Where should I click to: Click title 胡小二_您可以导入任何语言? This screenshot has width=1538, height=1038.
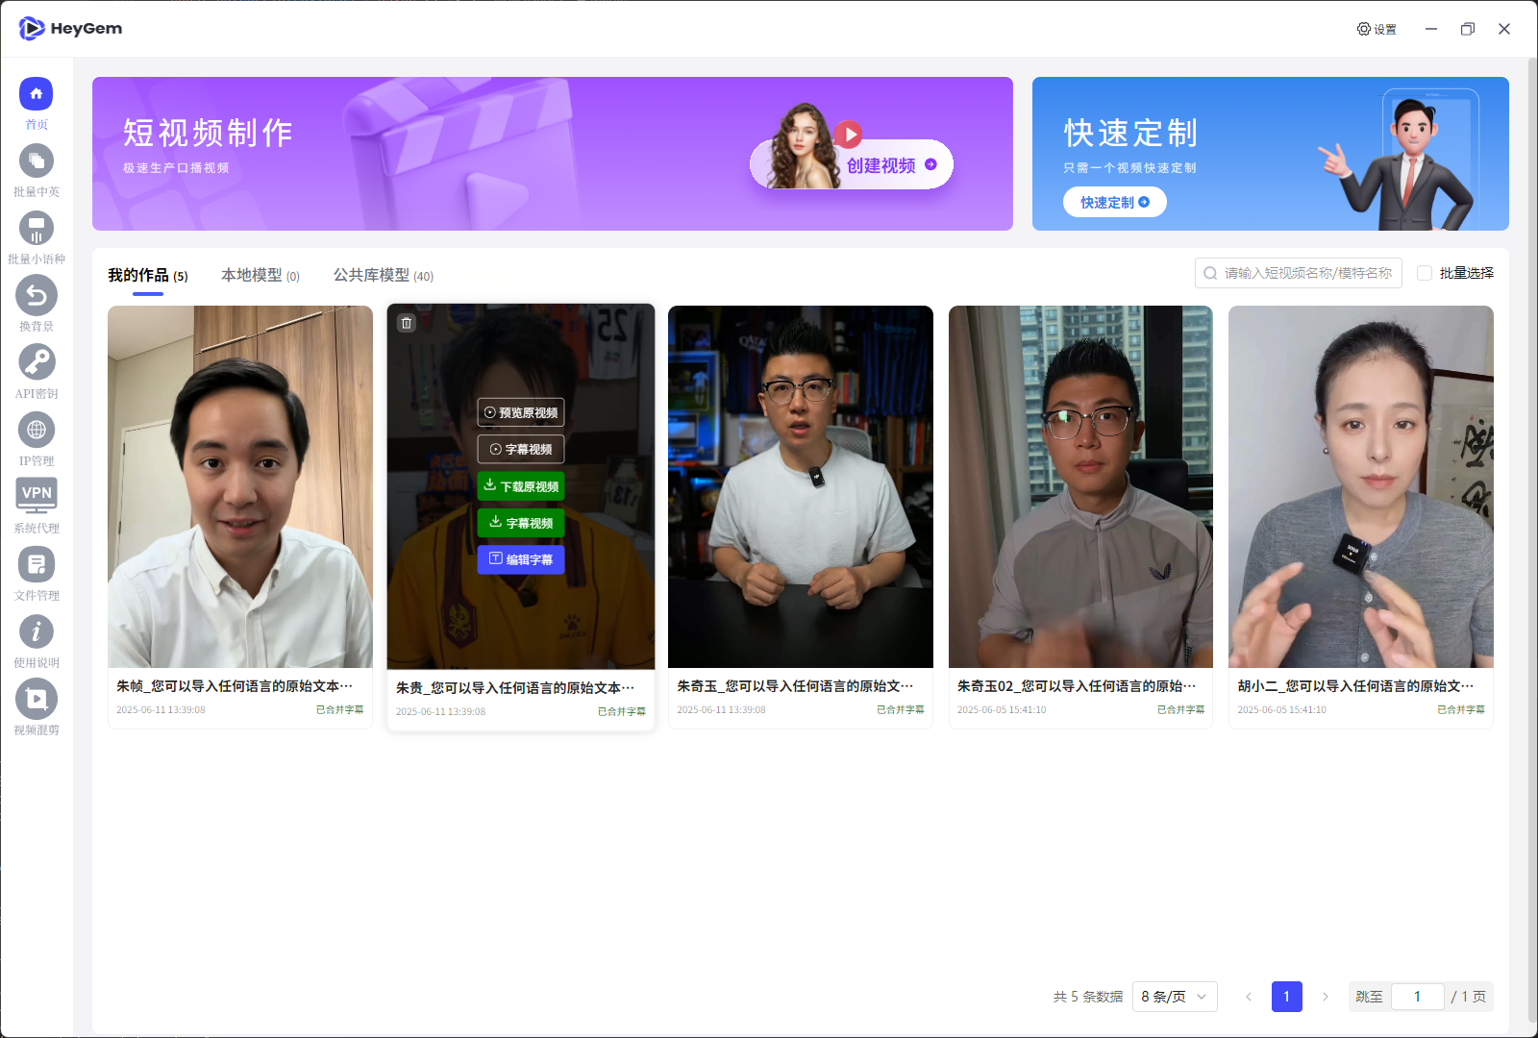pos(1355,686)
